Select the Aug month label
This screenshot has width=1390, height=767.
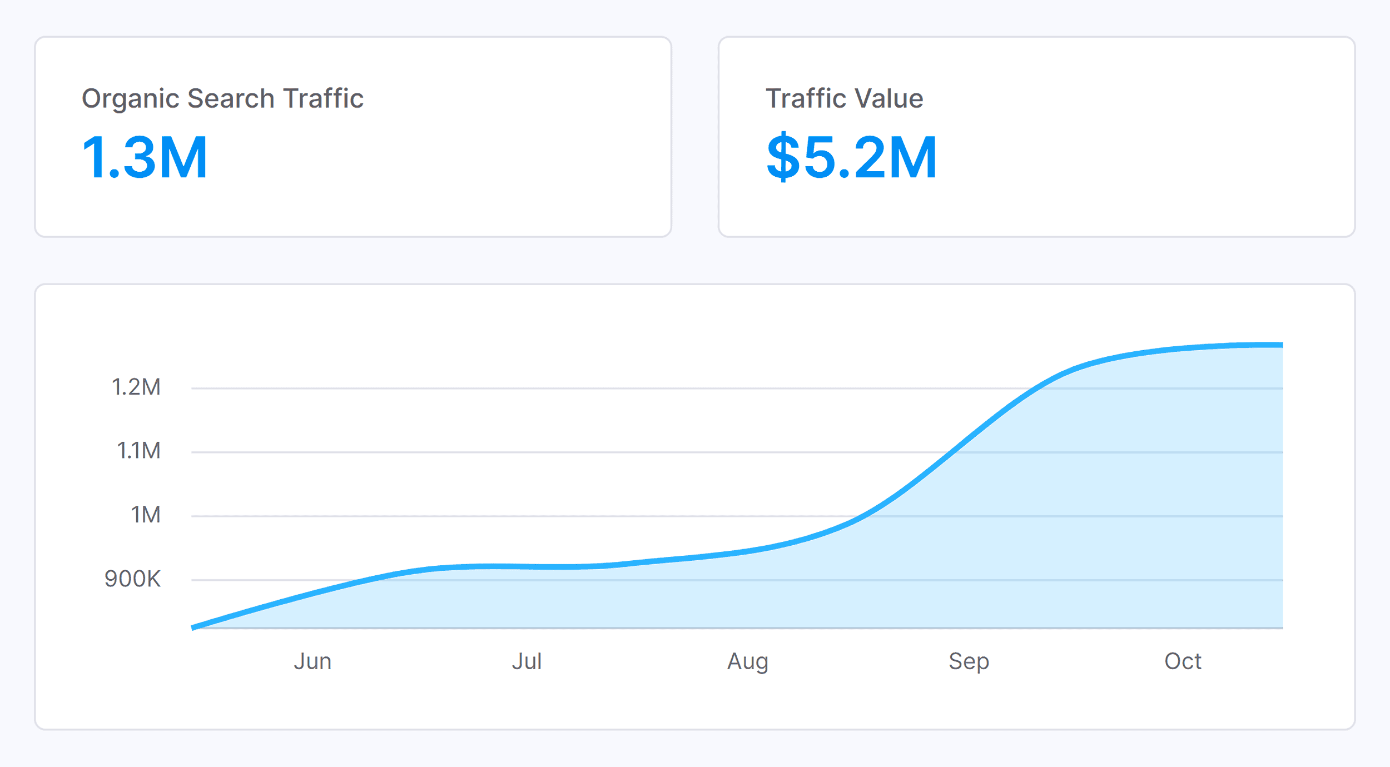(748, 661)
